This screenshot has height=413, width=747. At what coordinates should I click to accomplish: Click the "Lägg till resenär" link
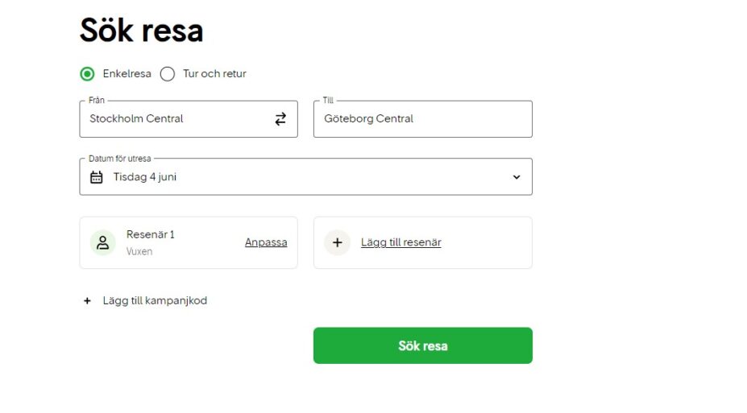pos(400,242)
